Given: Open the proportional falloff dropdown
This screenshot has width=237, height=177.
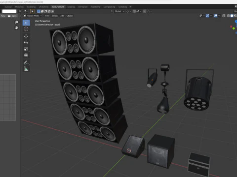Looking at the screenshot, I should click(149, 11).
